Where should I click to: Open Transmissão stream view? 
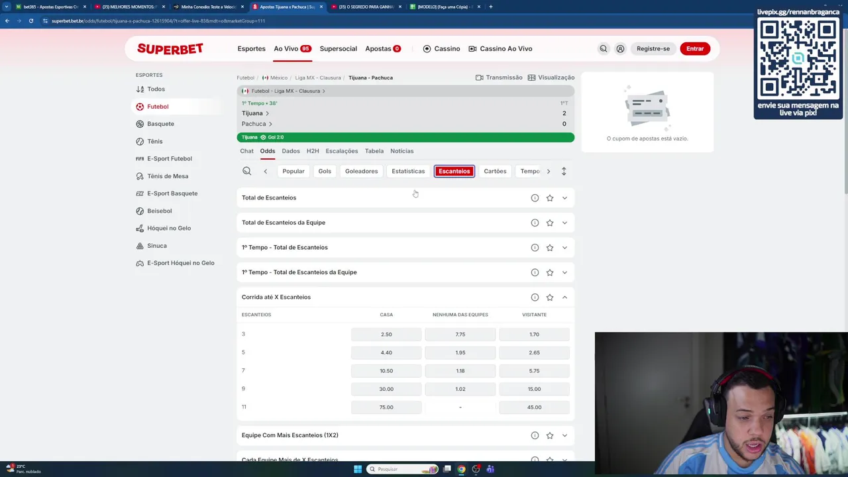pyautogui.click(x=499, y=78)
